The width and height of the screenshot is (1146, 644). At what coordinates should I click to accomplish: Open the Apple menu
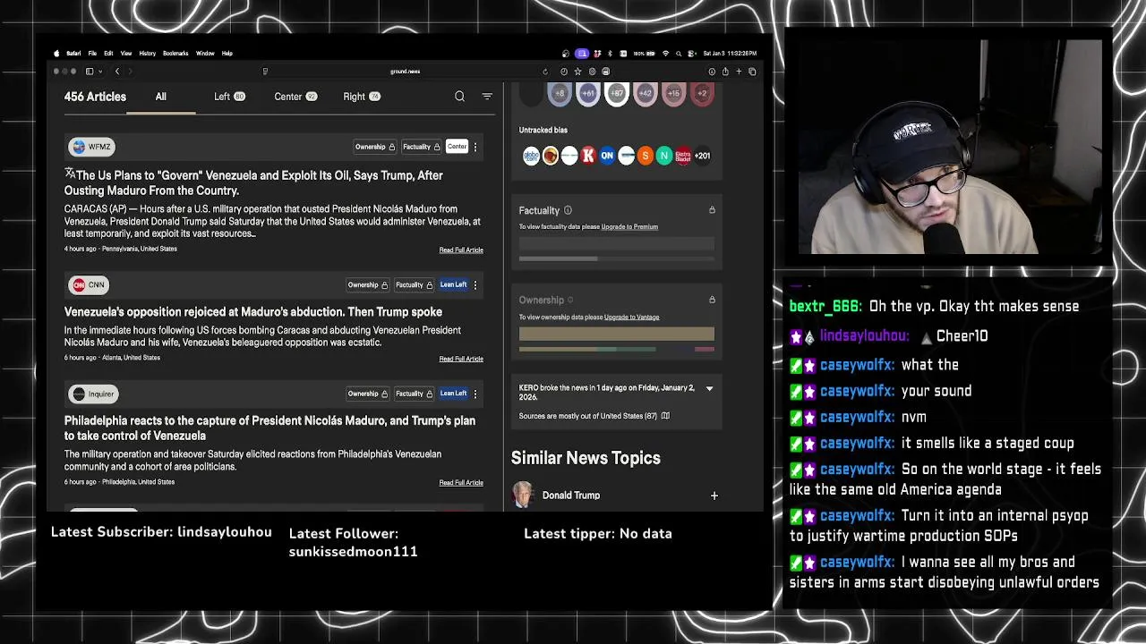tap(56, 54)
